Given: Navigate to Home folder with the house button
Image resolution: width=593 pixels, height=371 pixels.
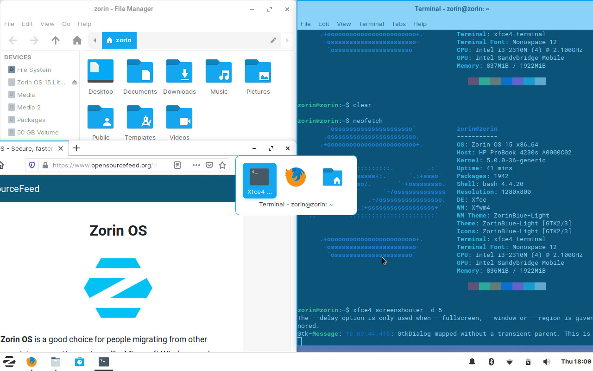Looking at the screenshot, I should click(x=77, y=40).
